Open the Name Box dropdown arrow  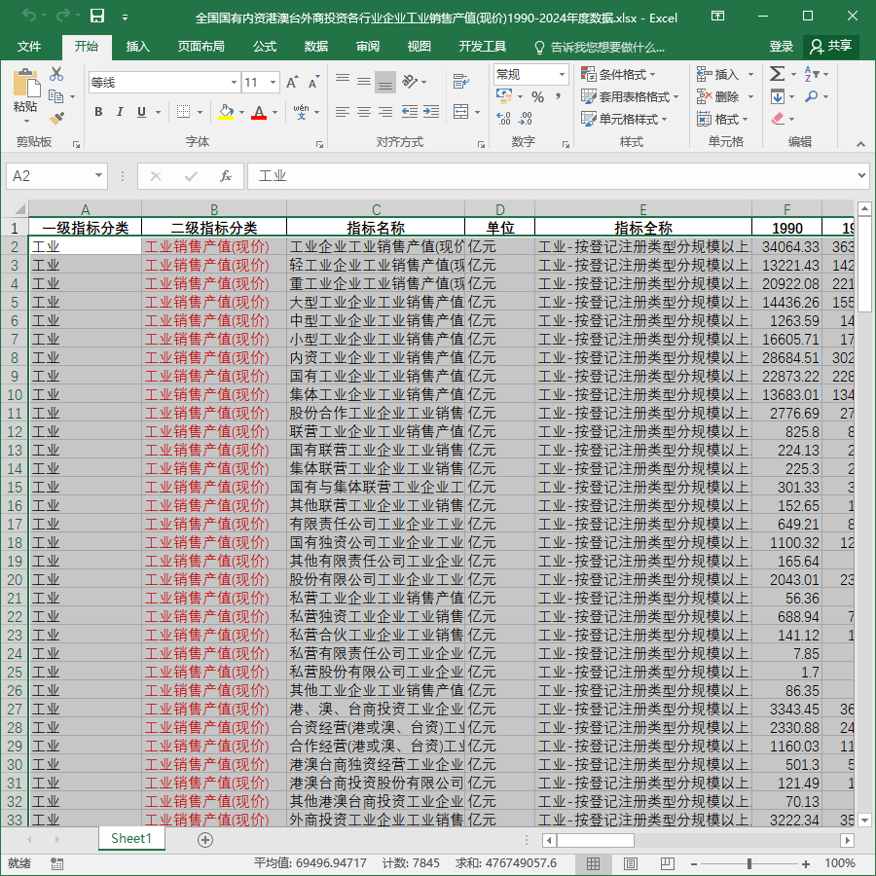click(98, 176)
